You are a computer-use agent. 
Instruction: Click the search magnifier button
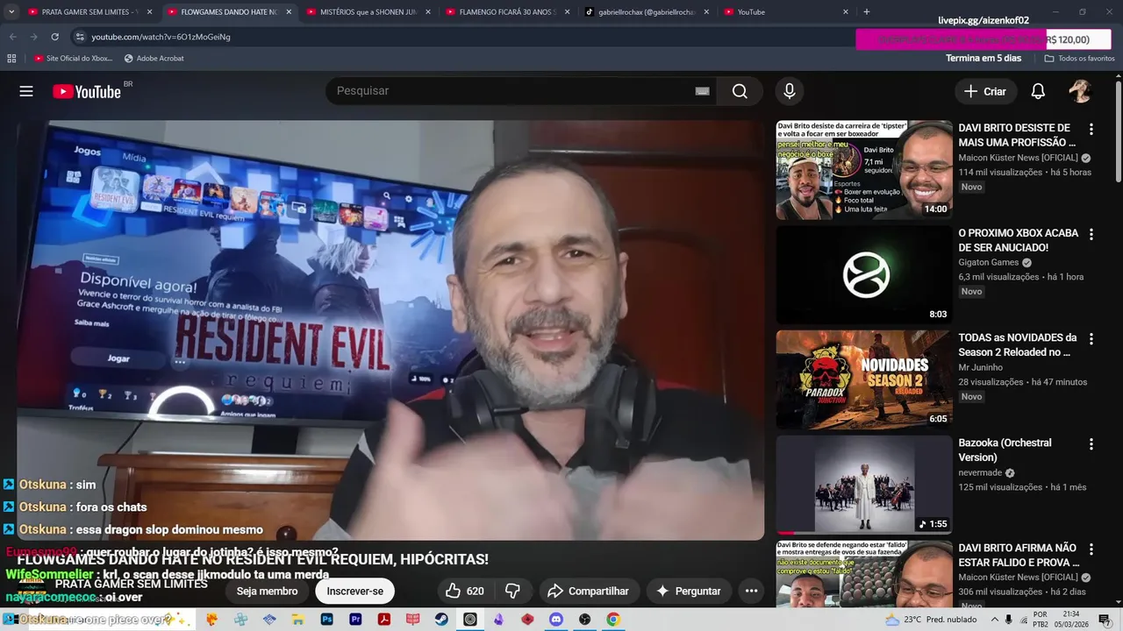(x=740, y=91)
